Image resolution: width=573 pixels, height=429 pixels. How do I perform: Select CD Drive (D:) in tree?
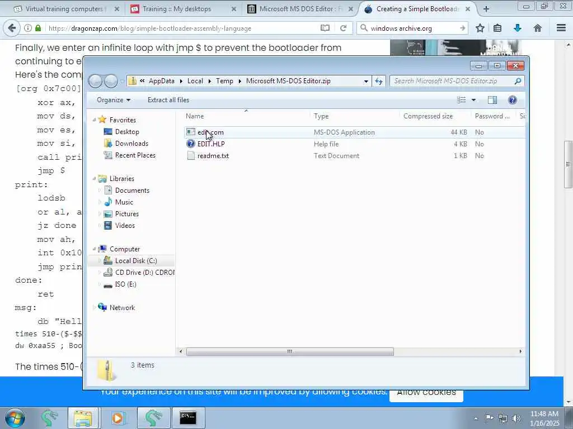pyautogui.click(x=144, y=273)
